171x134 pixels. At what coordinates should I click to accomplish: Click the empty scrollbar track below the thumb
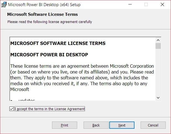point(158,72)
